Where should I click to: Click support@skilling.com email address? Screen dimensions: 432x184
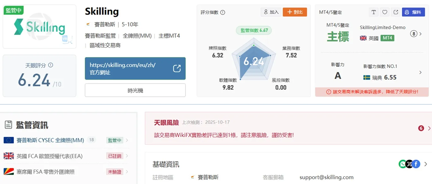pos(326,177)
